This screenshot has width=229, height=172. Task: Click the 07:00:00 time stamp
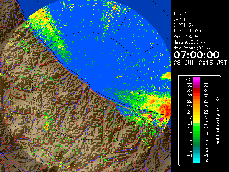pyautogui.click(x=196, y=55)
